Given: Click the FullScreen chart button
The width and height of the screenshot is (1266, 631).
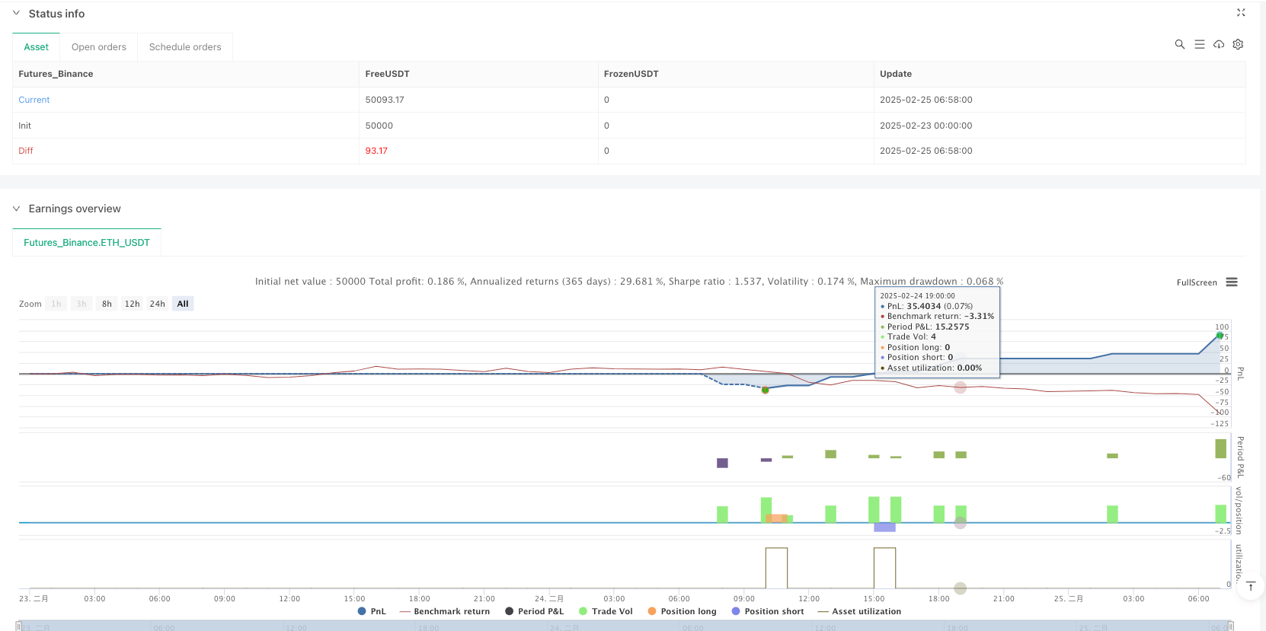Looking at the screenshot, I should click(1197, 282).
